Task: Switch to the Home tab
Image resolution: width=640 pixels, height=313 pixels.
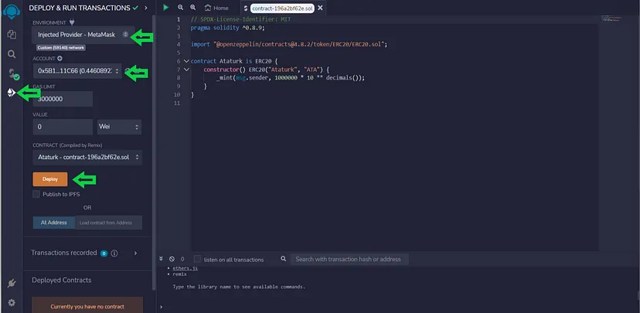Action: [x=217, y=8]
